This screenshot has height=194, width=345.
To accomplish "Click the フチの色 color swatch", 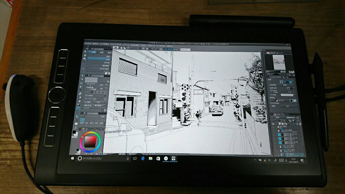I will pos(287,95).
